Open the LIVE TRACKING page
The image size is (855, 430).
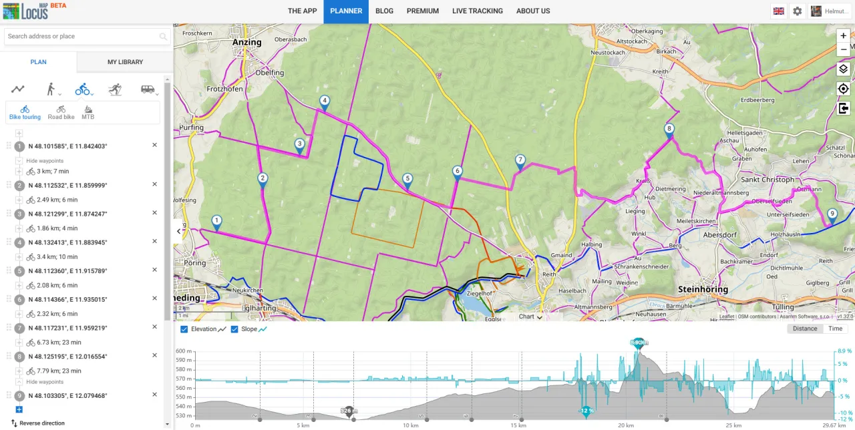click(x=478, y=11)
